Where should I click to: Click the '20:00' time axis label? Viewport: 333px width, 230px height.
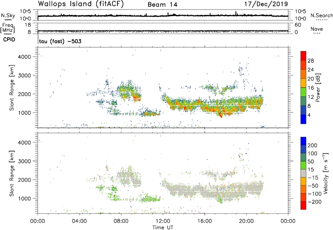[246, 221]
